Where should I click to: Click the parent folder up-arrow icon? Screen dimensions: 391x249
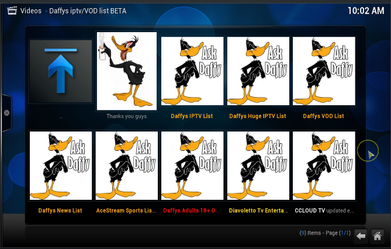[x=61, y=71]
